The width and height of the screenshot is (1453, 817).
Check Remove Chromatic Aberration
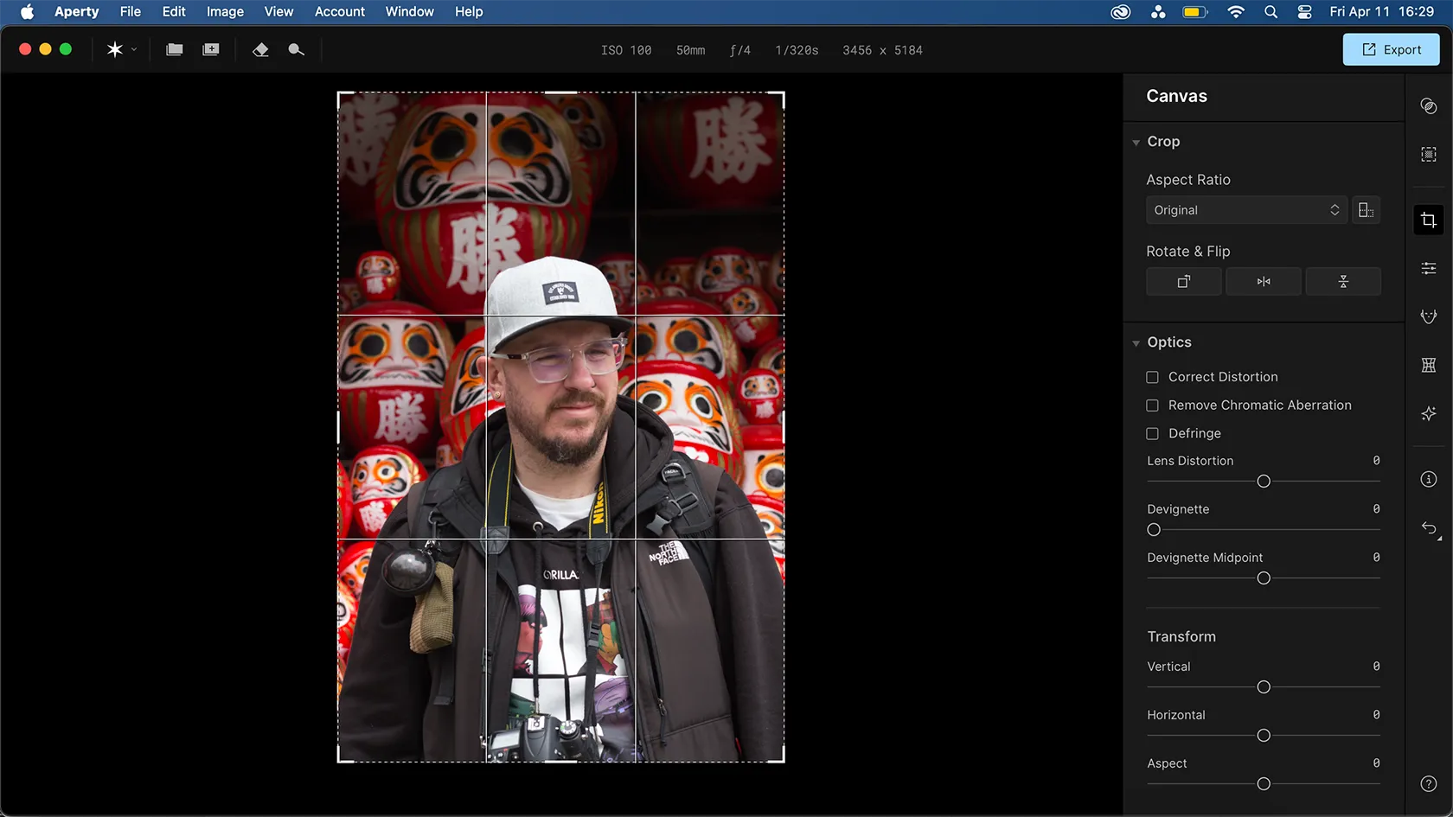coord(1152,405)
